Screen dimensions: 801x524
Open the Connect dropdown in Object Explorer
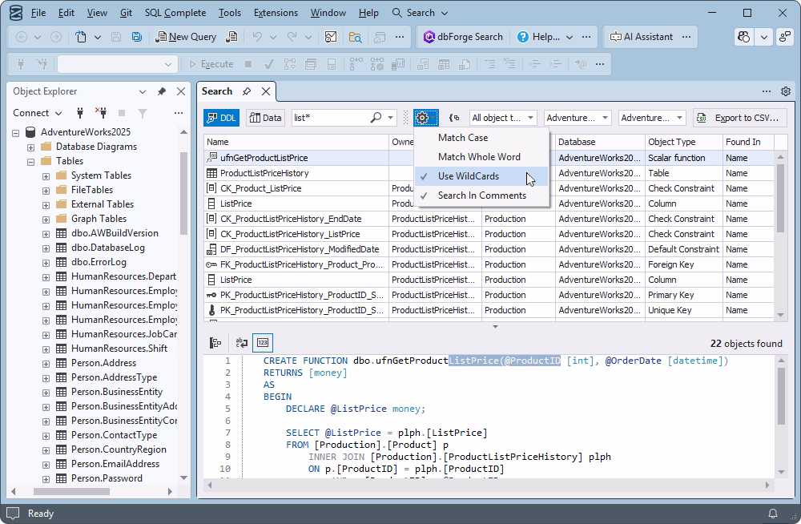pyautogui.click(x=37, y=113)
